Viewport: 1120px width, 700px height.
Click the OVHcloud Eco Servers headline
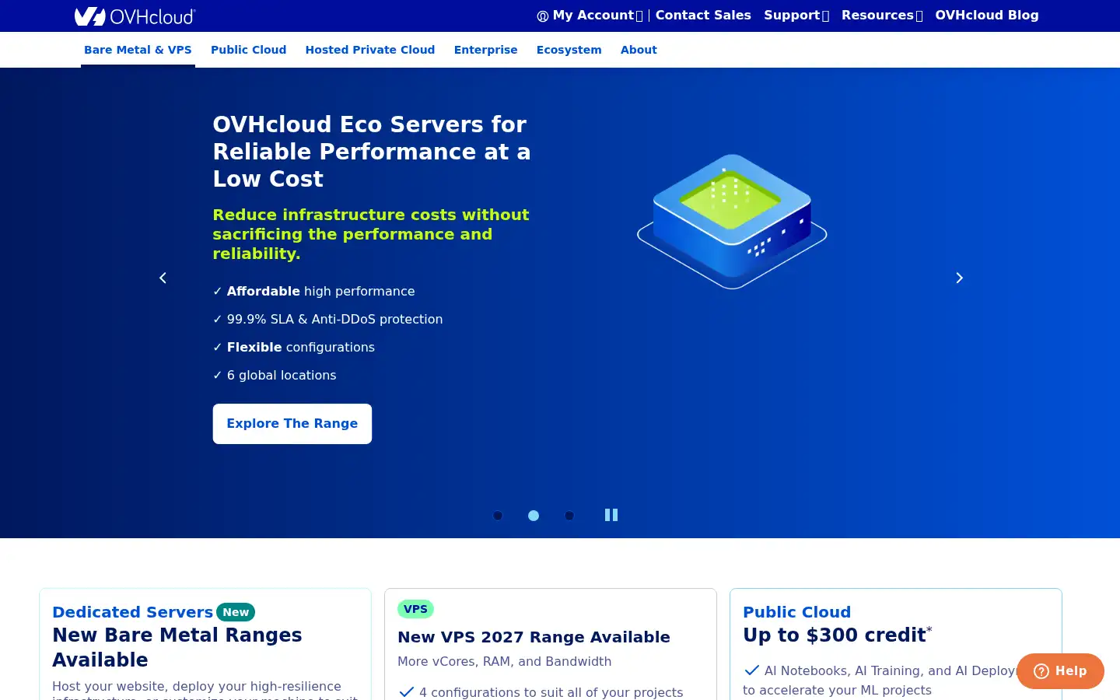(x=372, y=152)
